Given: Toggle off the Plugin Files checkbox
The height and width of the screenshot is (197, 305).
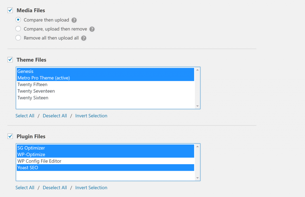Looking at the screenshot, I should pyautogui.click(x=10, y=136).
